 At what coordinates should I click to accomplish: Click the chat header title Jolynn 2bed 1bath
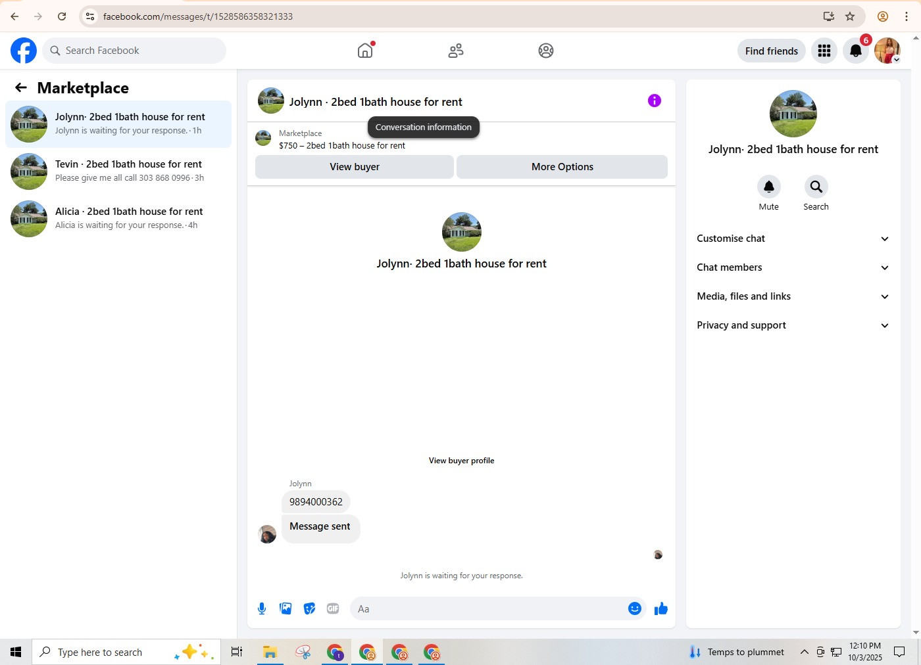(376, 102)
